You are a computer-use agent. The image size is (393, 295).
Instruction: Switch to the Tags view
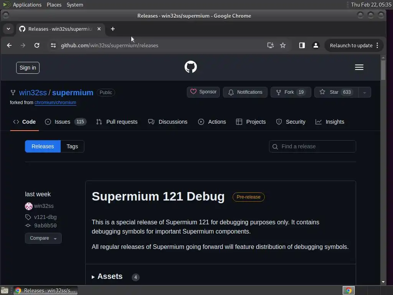72,146
